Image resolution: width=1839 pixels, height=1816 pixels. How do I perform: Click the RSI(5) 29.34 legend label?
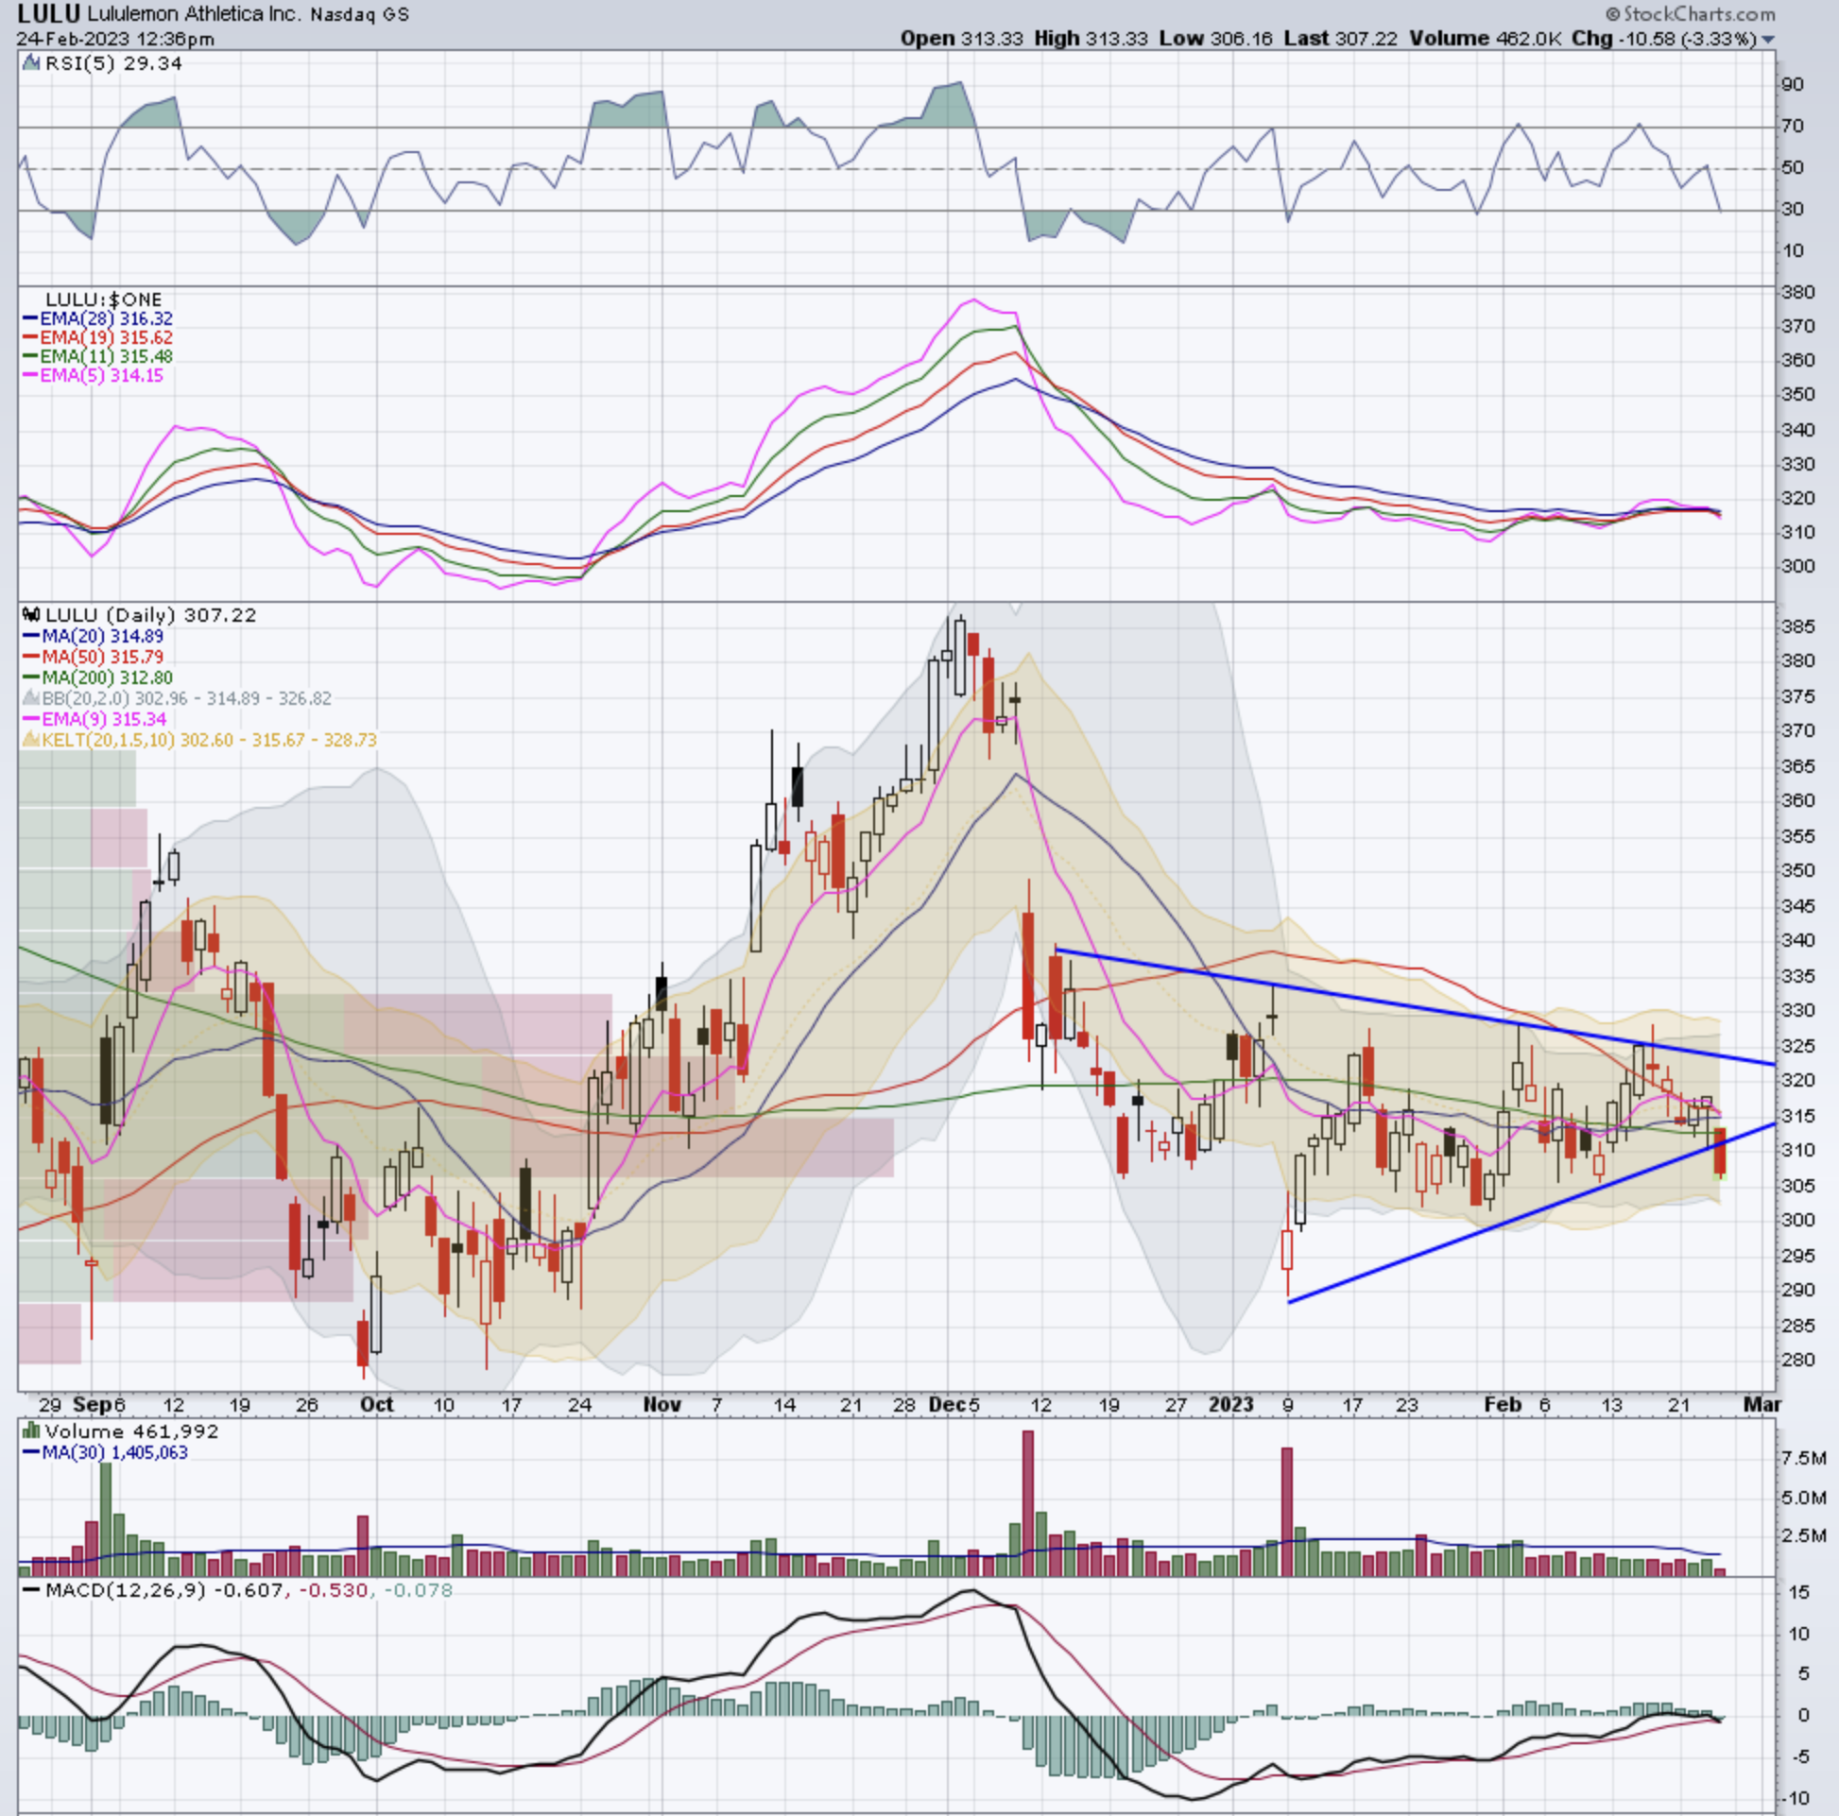point(112,63)
